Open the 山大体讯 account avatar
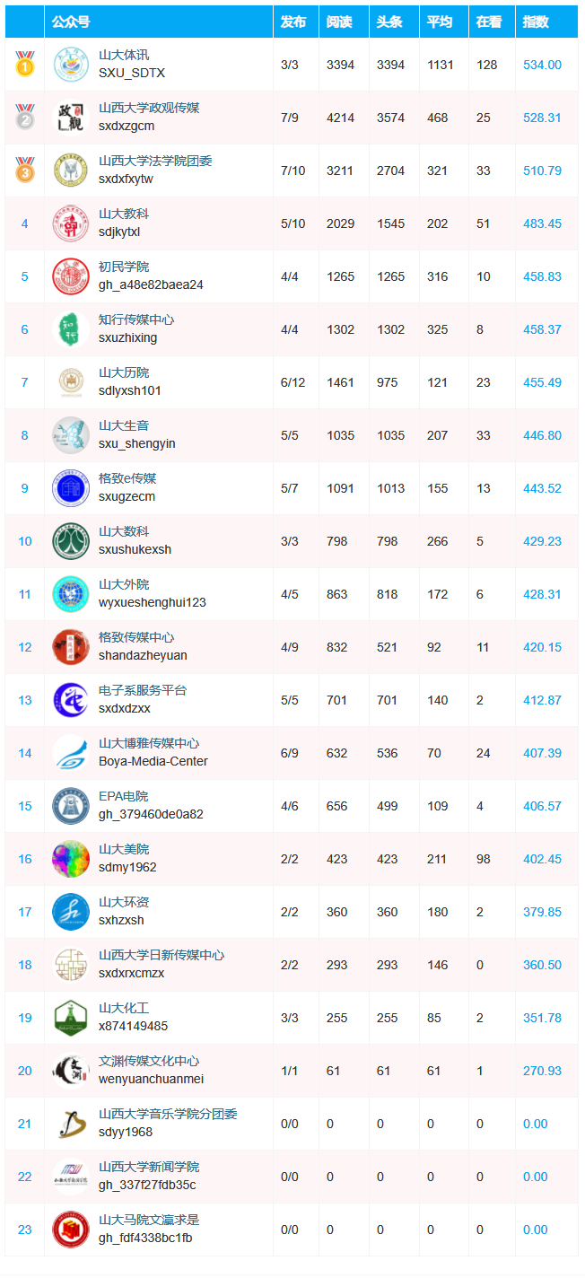This screenshot has height=1278, width=585. click(x=71, y=64)
